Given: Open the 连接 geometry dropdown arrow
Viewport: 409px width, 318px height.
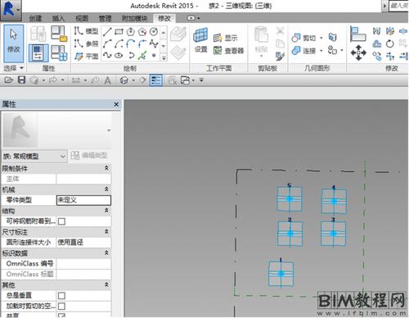Looking at the screenshot, I should (x=321, y=51).
